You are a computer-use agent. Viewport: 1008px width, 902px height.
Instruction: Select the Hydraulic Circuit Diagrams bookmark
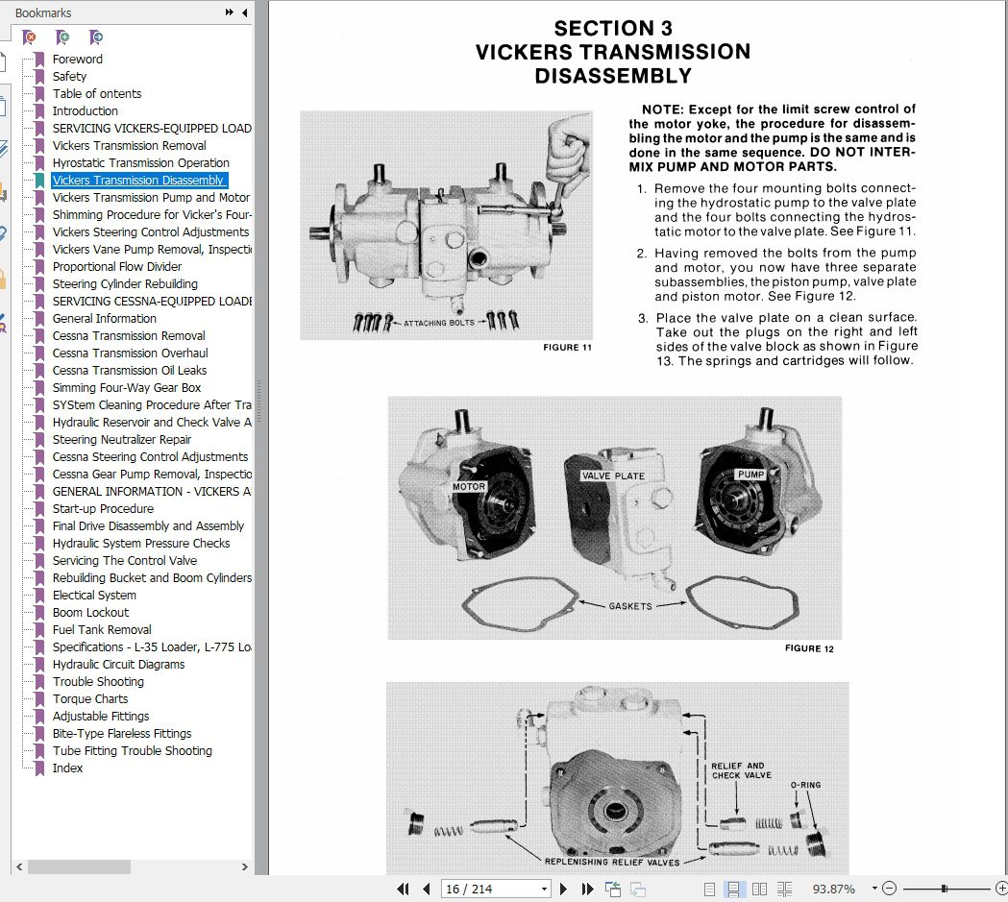coord(118,665)
